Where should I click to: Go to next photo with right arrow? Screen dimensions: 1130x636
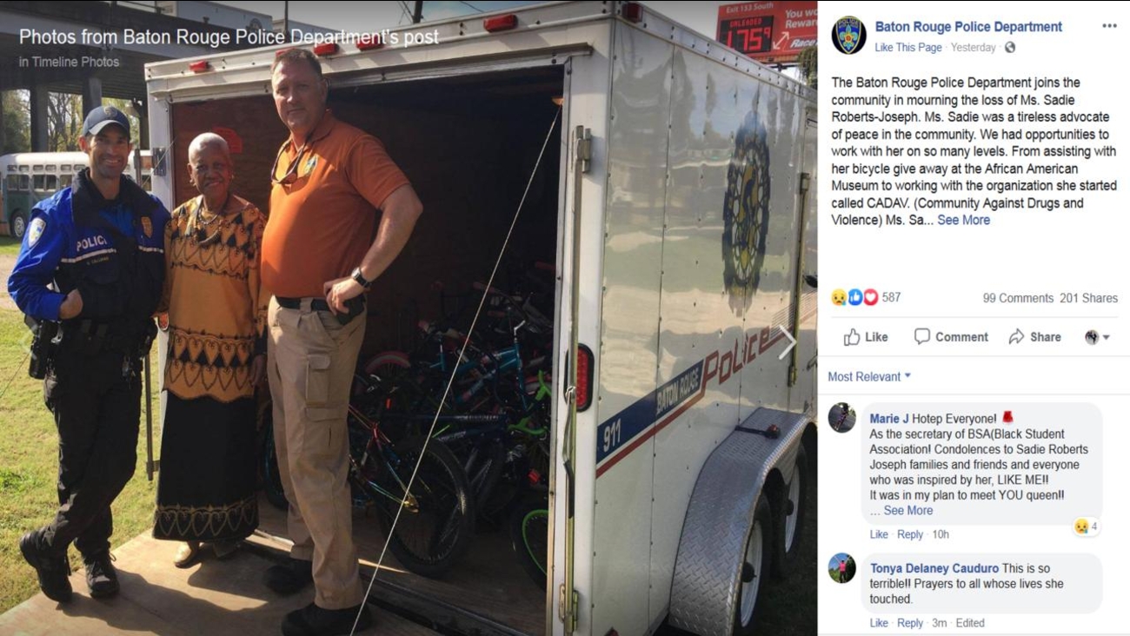[x=787, y=341]
